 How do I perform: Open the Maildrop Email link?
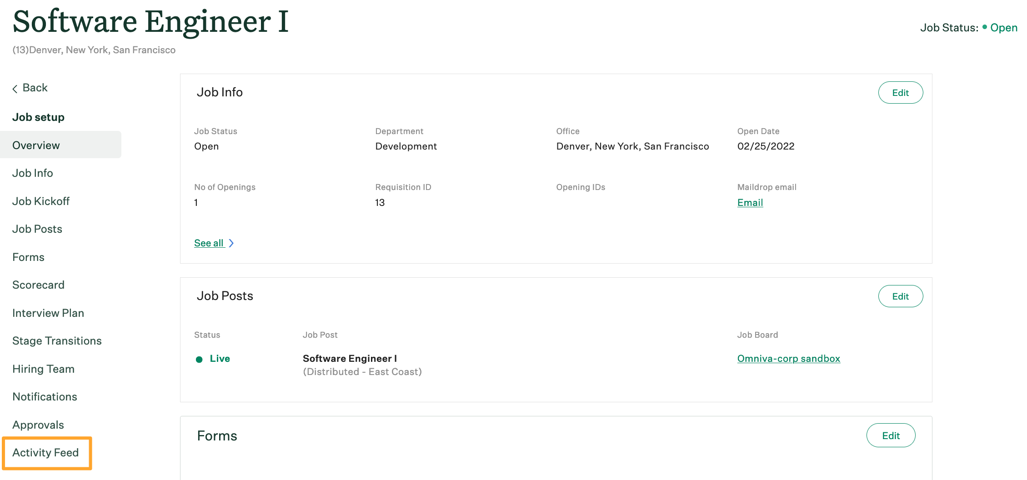750,202
